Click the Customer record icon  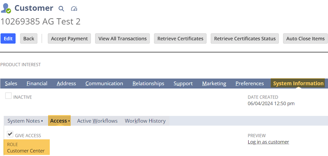click(6, 9)
